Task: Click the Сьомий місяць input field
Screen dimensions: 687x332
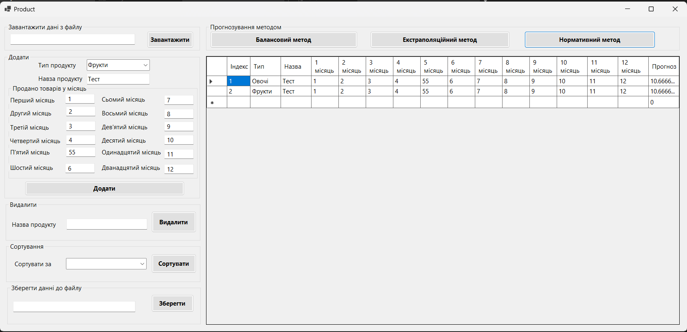Action: tap(179, 100)
